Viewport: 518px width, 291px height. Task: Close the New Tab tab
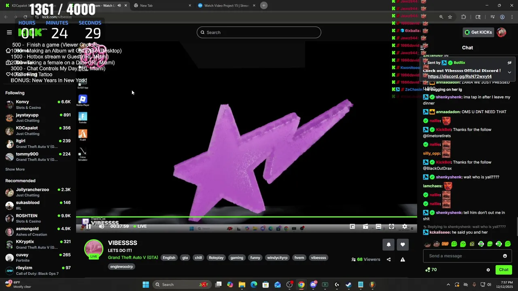(190, 6)
